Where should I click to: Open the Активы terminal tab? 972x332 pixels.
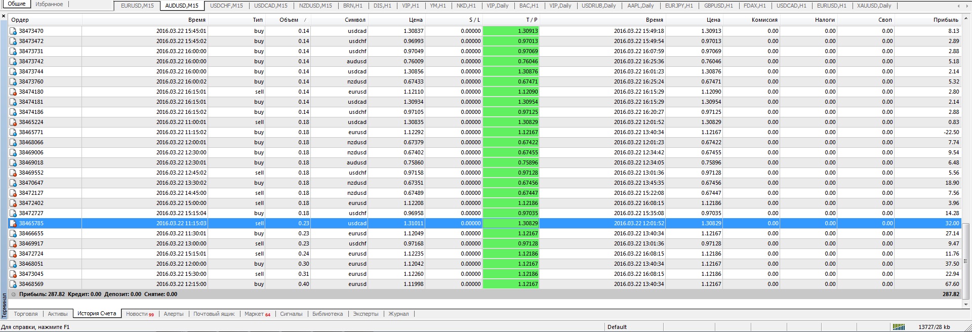point(57,314)
